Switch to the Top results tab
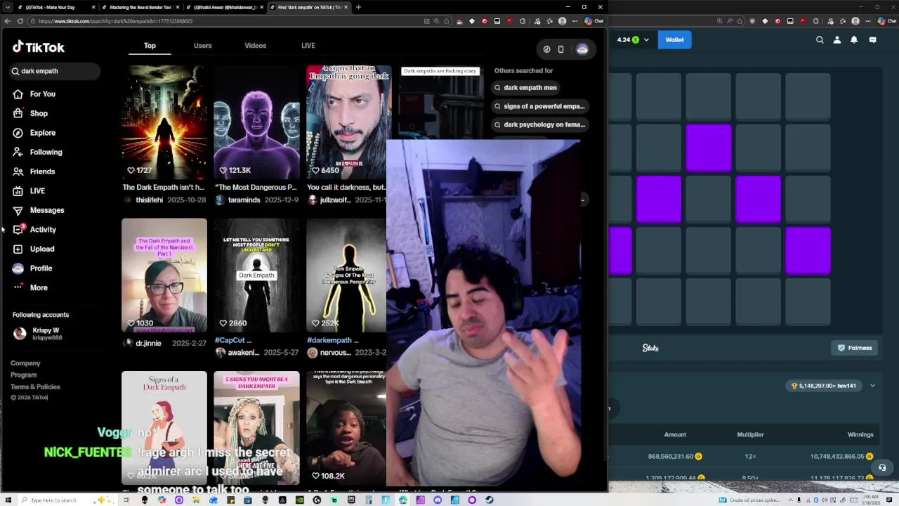Viewport: 899px width, 506px height. click(150, 46)
